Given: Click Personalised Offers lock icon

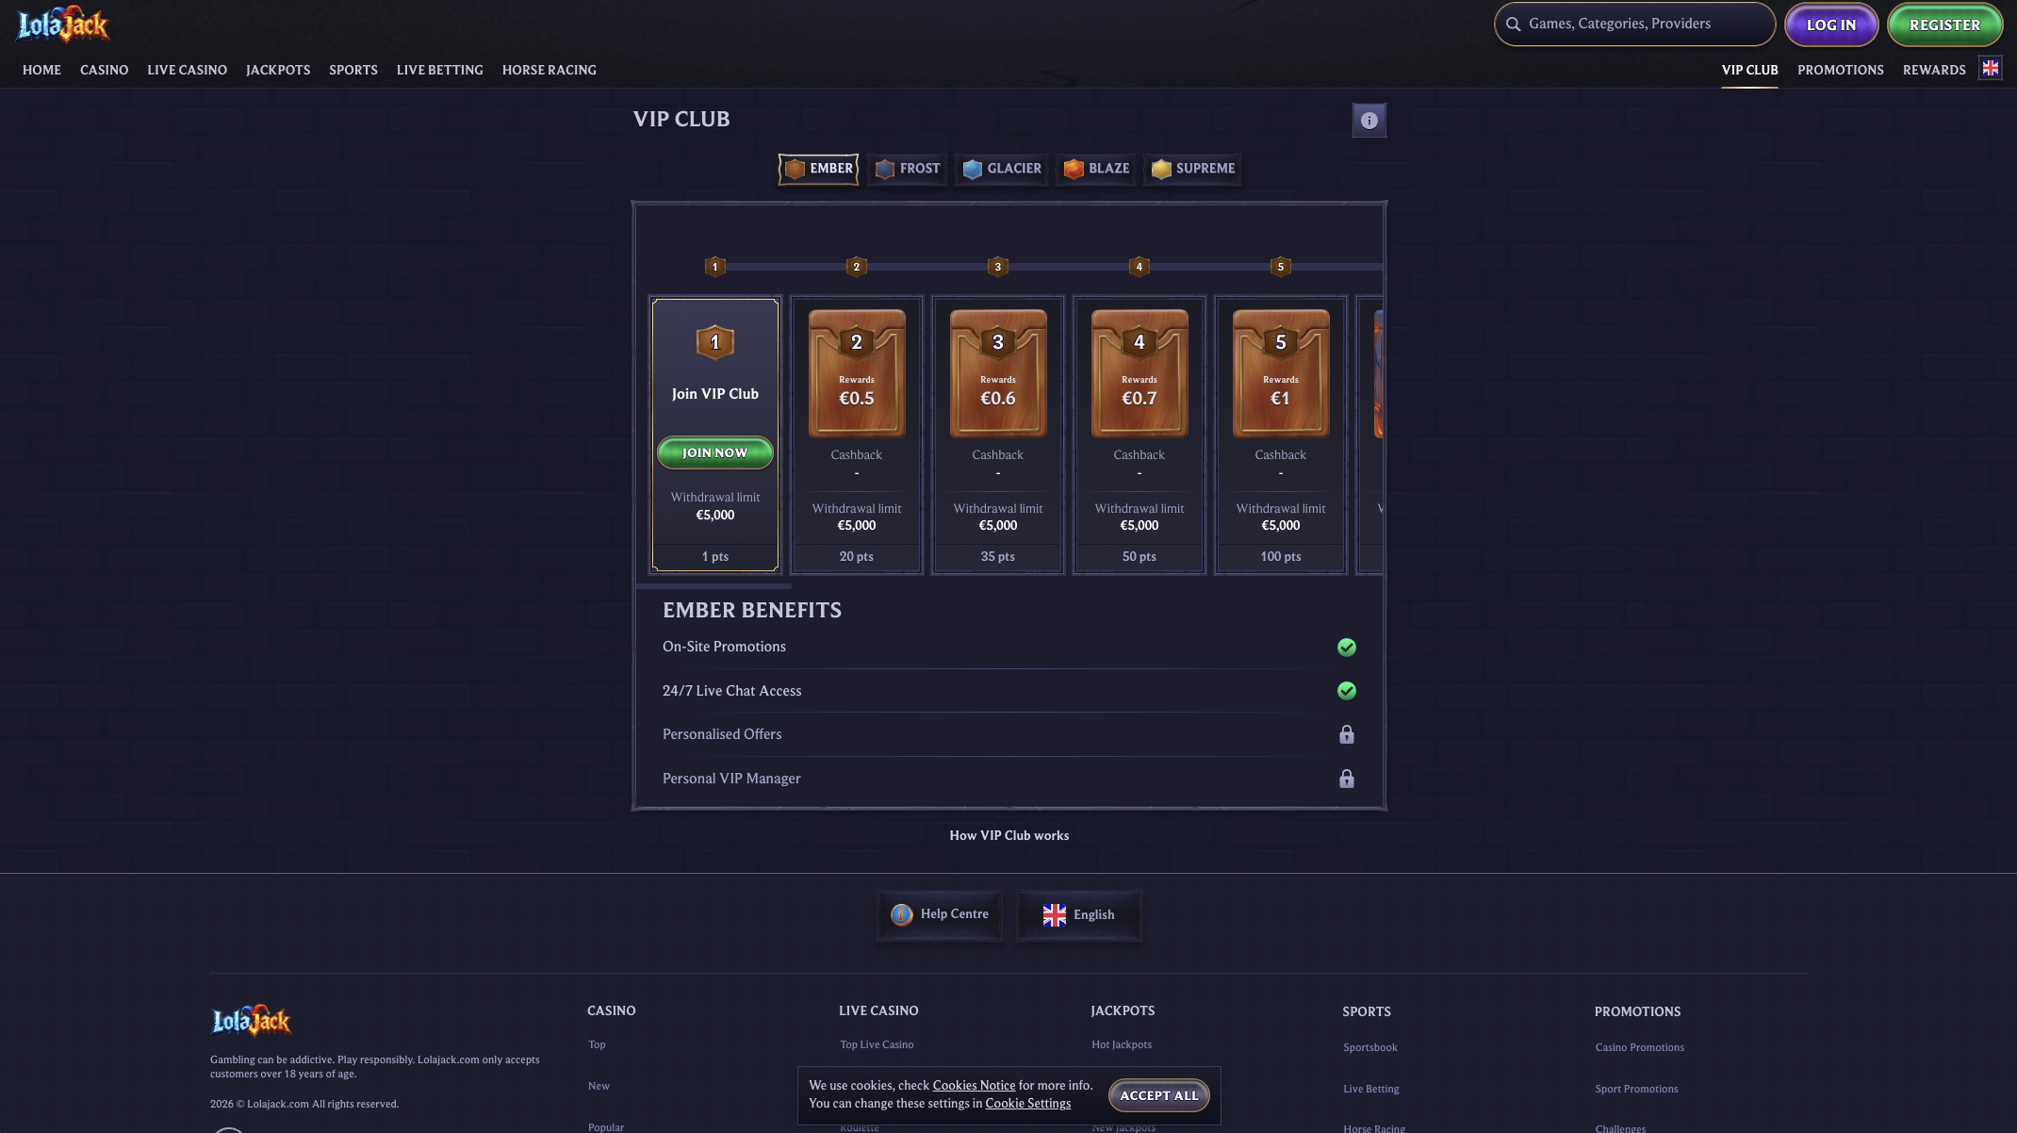Looking at the screenshot, I should [1346, 734].
